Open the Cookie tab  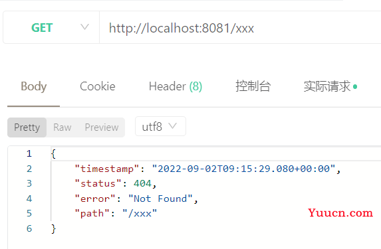(x=98, y=86)
